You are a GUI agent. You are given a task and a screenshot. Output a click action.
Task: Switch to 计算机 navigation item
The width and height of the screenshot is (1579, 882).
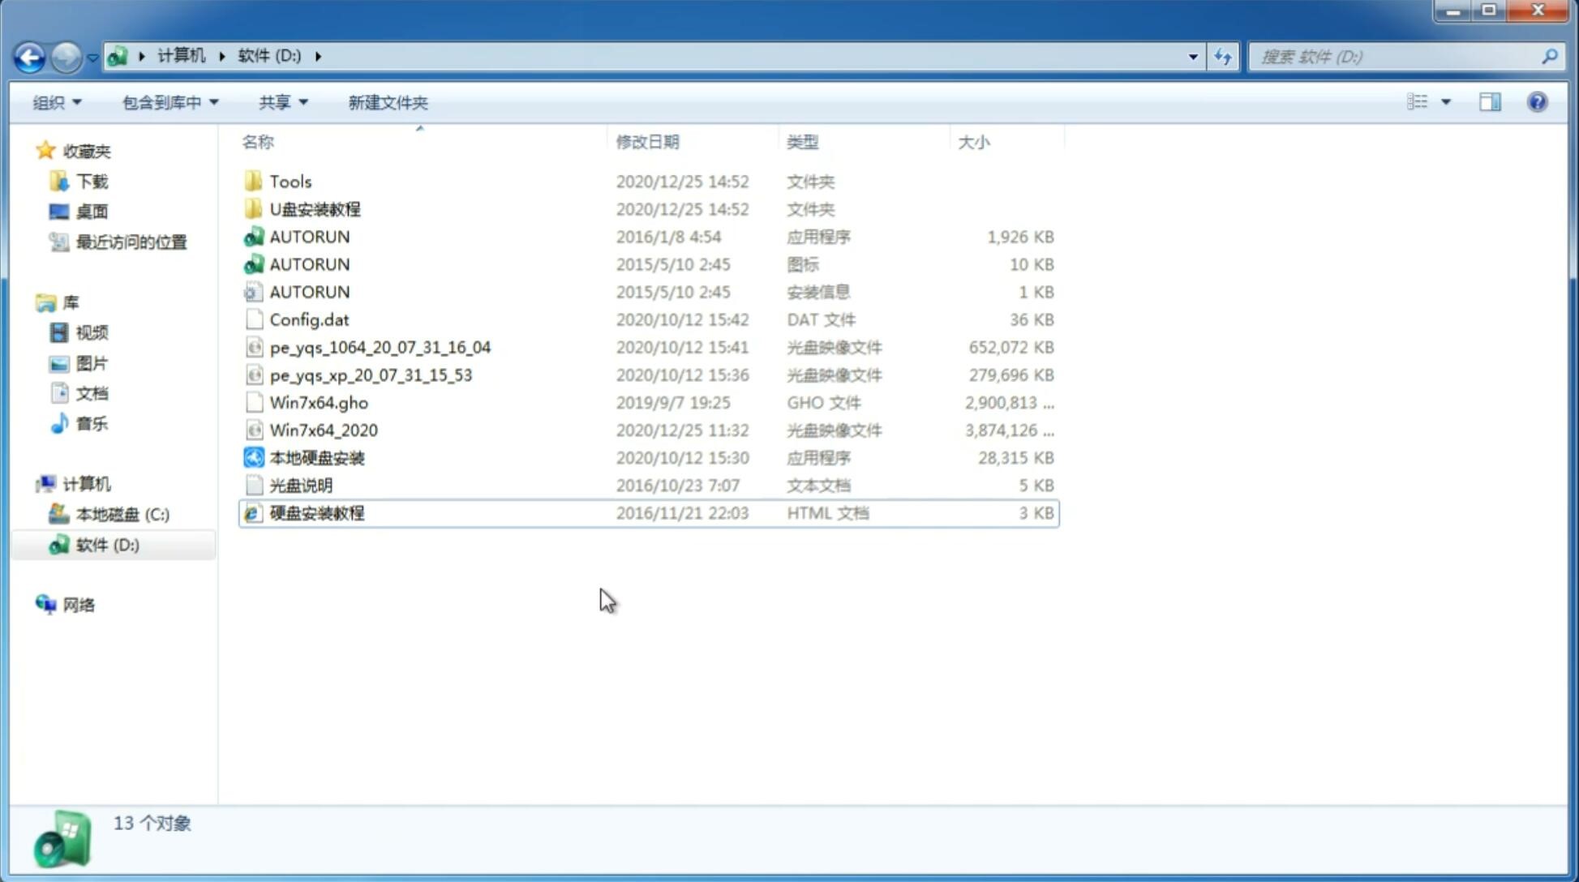point(86,482)
